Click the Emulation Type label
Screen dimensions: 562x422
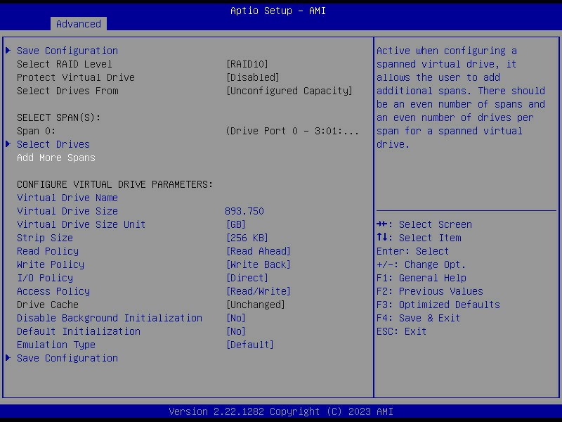point(56,345)
